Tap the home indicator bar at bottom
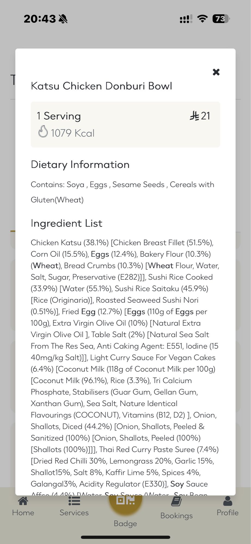Image resolution: width=251 pixels, height=544 pixels. tap(125, 537)
